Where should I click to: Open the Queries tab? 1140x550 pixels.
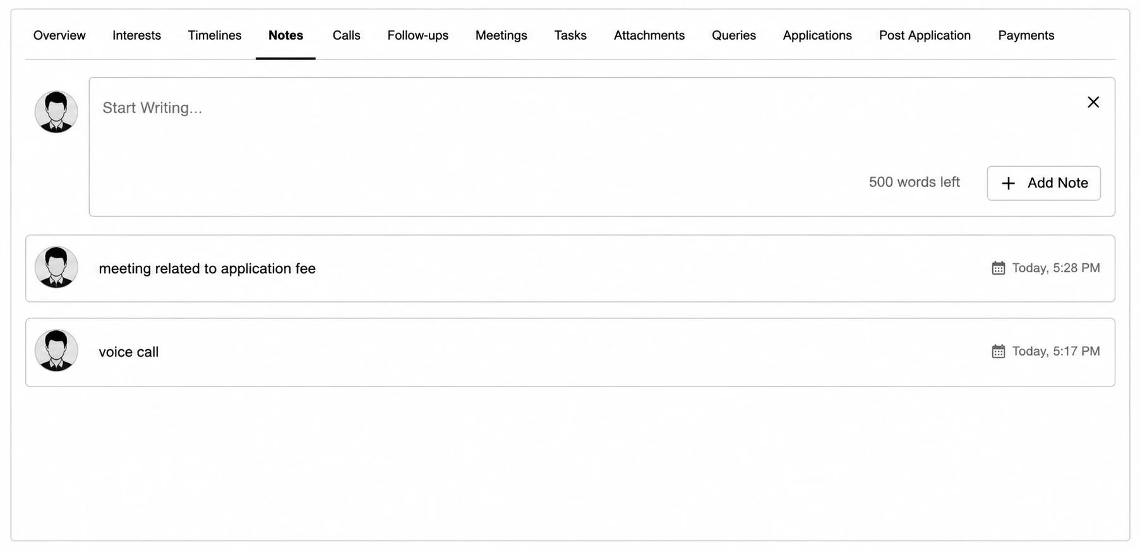(733, 35)
